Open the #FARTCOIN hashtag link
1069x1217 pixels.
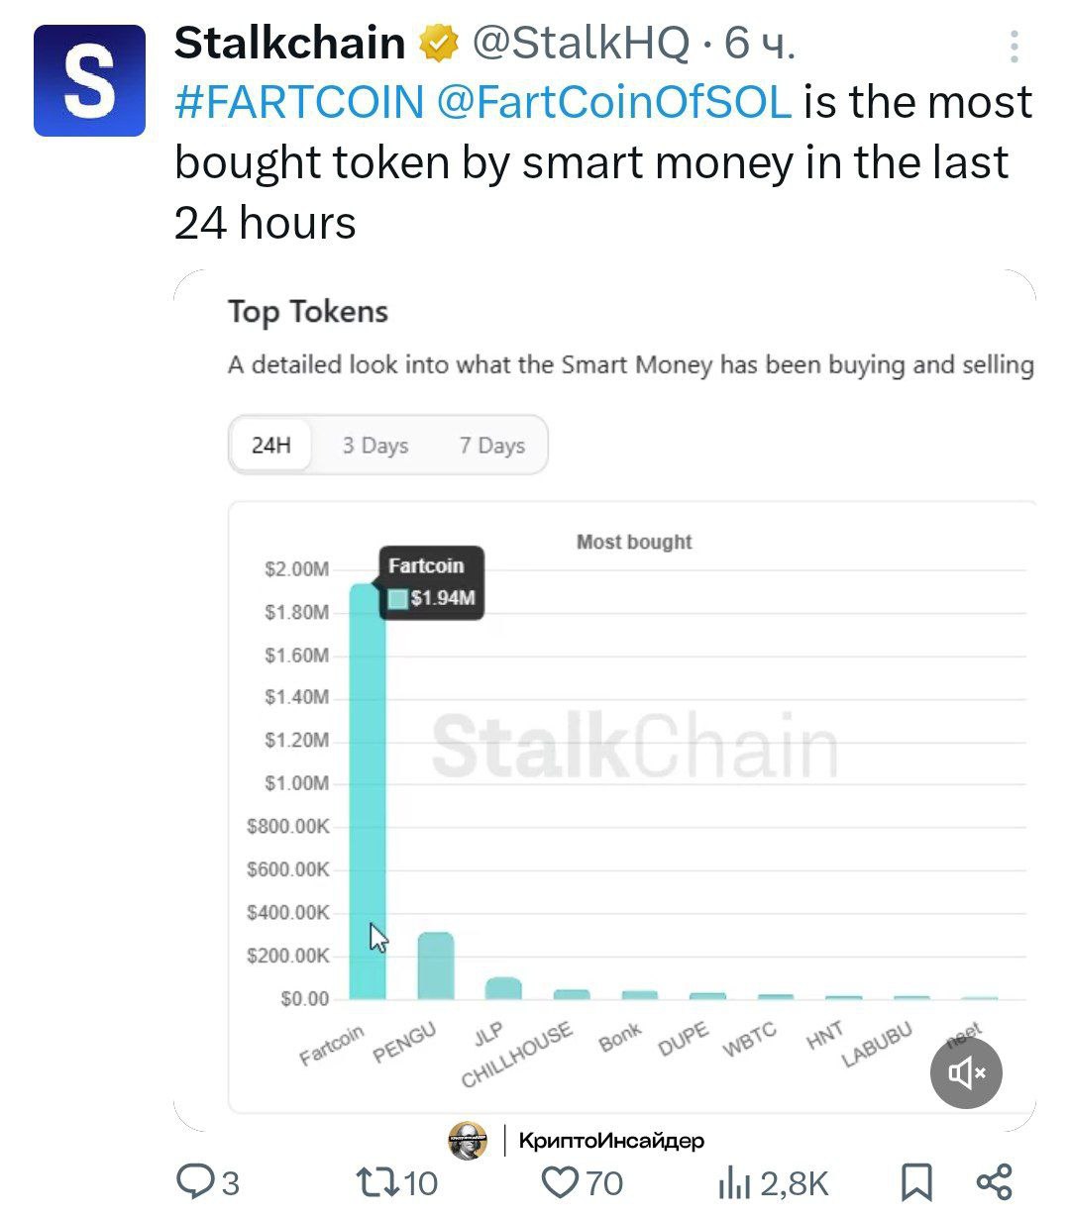(299, 102)
